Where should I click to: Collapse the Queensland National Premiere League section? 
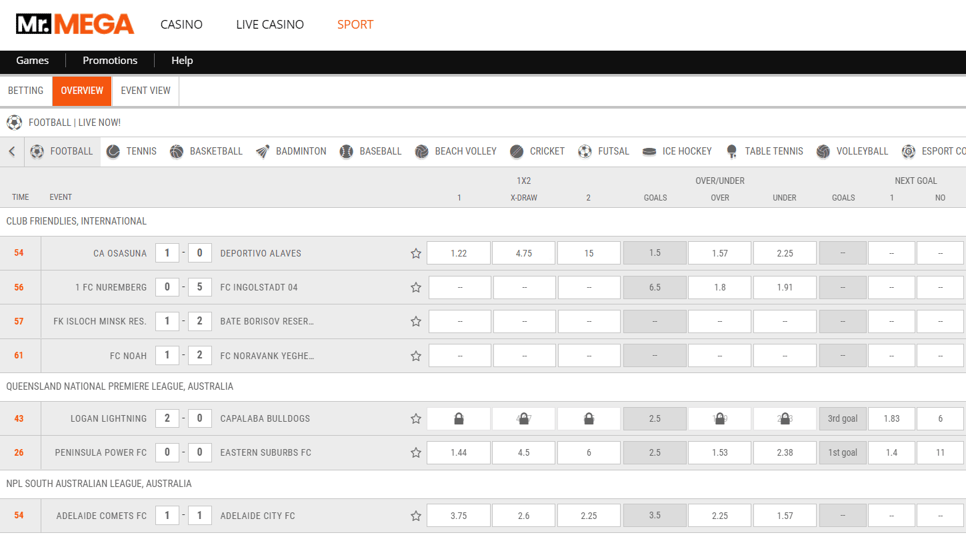120,386
